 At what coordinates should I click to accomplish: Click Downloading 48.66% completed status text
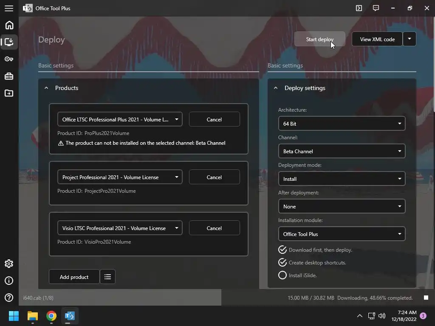click(x=375, y=298)
